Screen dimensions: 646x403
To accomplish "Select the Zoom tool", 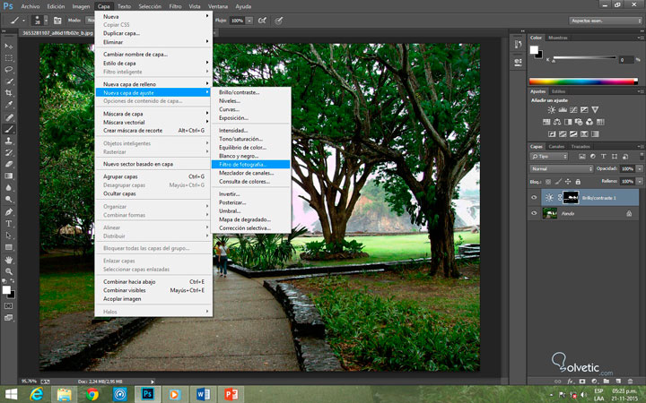I will [9, 271].
